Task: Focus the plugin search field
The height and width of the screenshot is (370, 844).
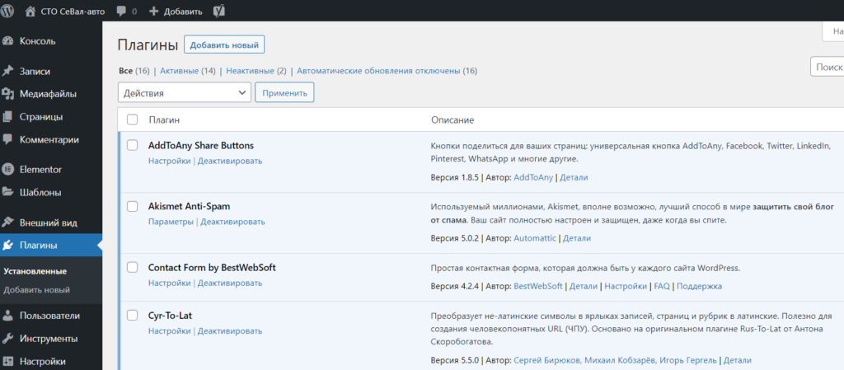Action: tap(828, 68)
